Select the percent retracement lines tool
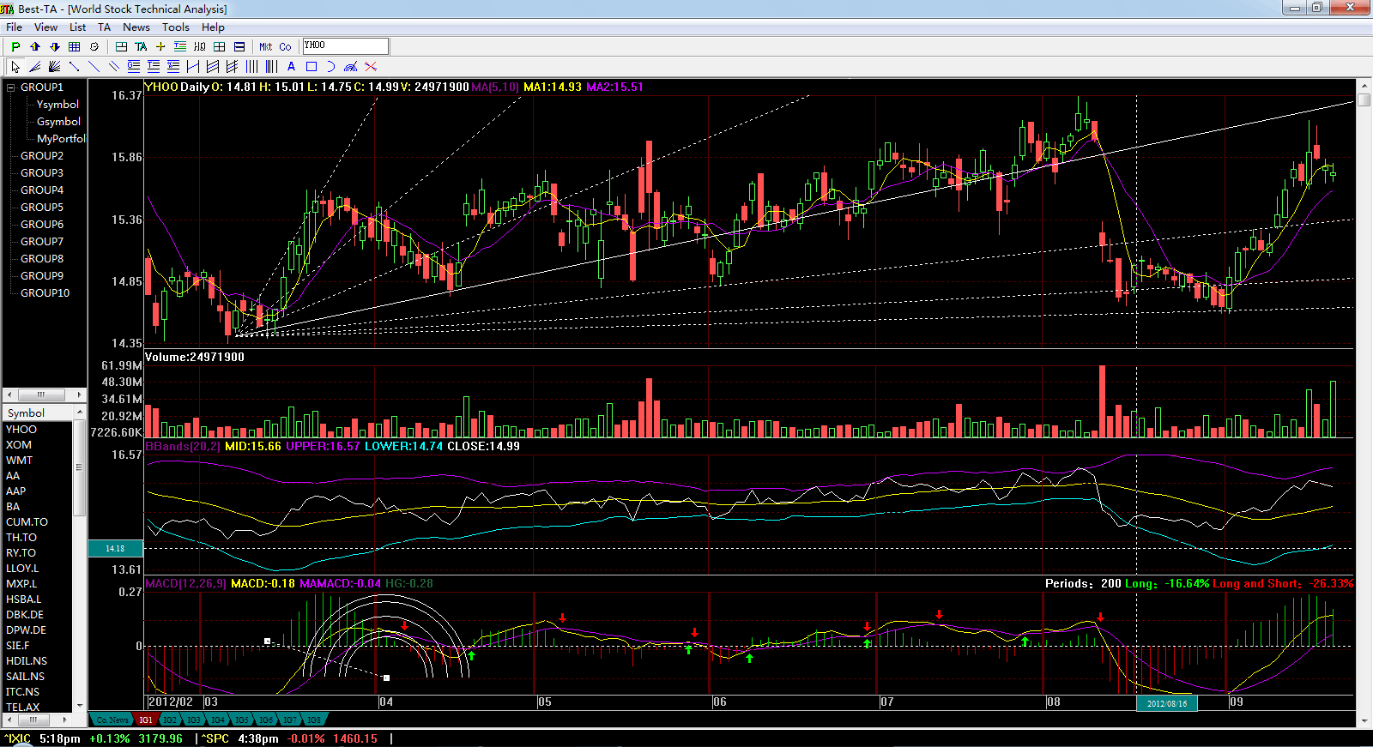1373x747 pixels. [x=172, y=66]
